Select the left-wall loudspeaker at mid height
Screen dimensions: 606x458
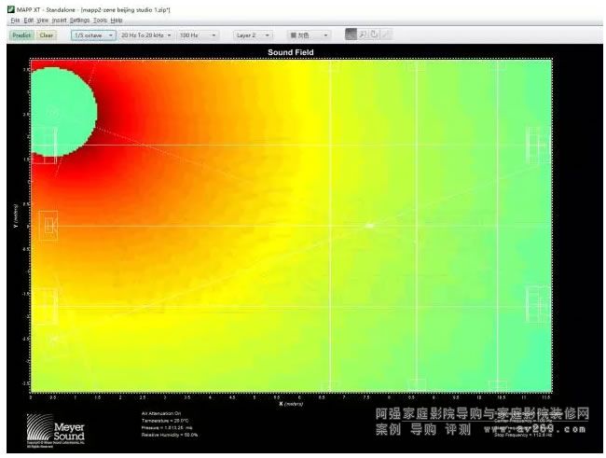click(47, 225)
